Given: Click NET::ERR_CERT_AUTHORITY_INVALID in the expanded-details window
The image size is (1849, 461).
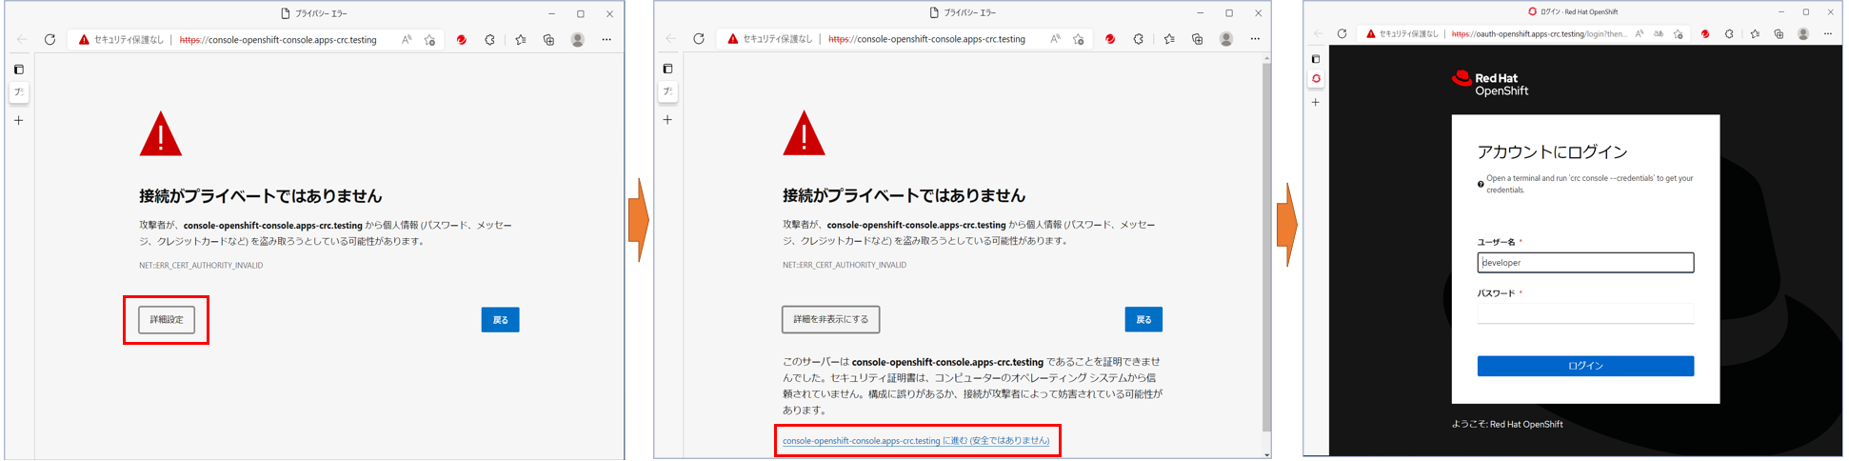Looking at the screenshot, I should click(x=845, y=265).
